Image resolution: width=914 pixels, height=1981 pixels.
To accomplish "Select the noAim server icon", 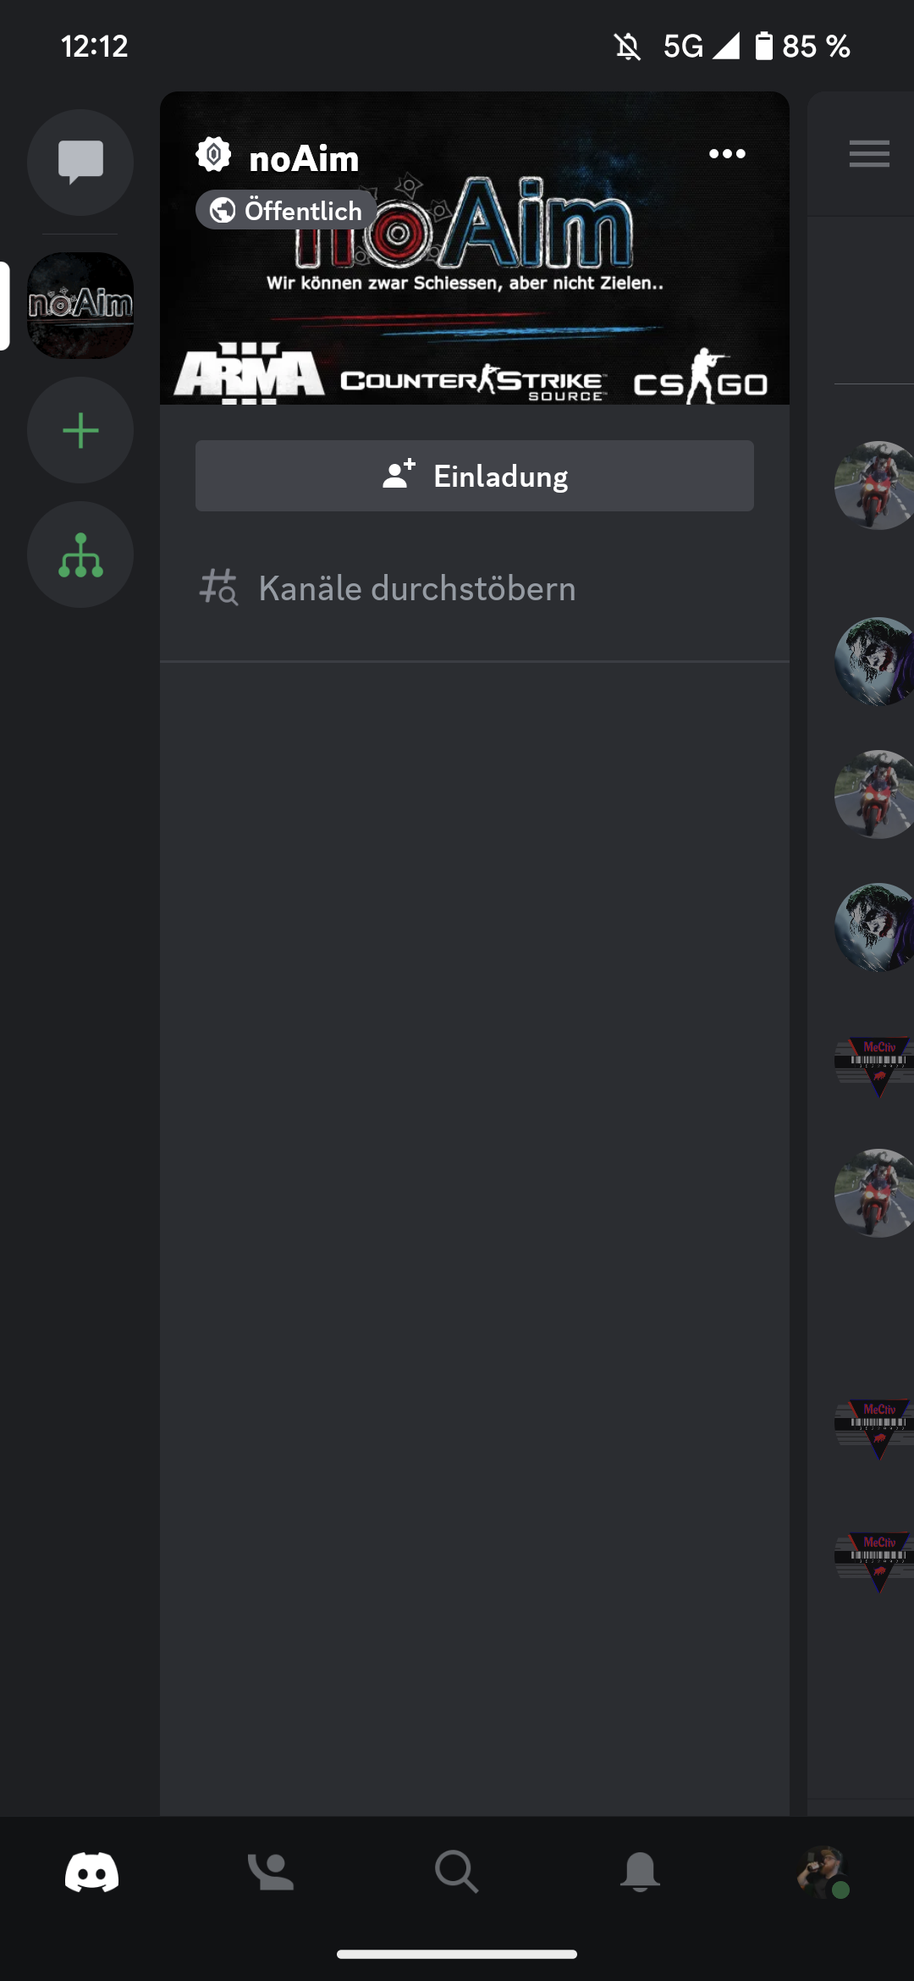I will [x=80, y=306].
